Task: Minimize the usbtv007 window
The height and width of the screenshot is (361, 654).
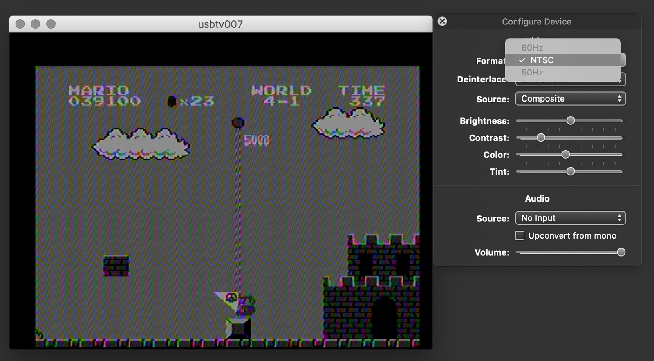Action: (x=36, y=24)
